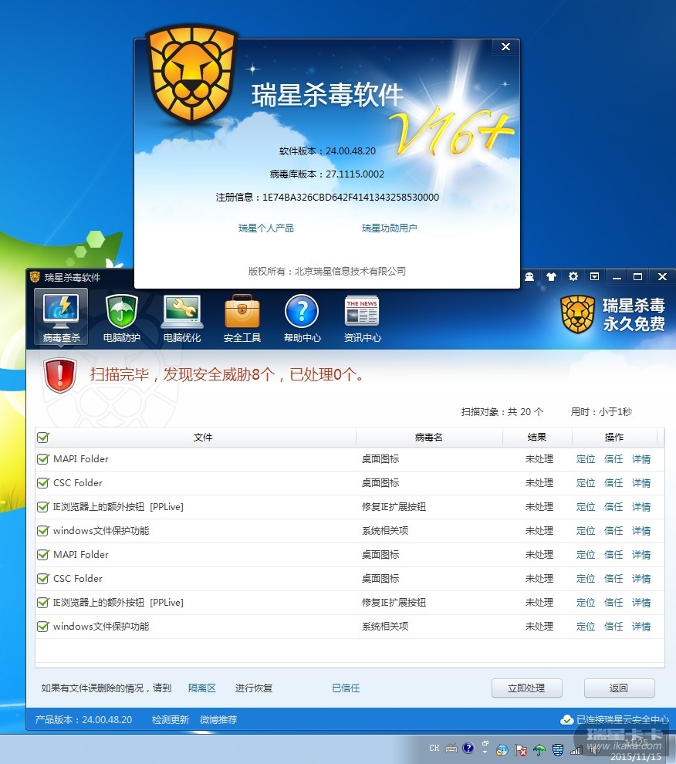
Task: Click 软件版本：24.00.48.20 text in about dialog
Action: tap(327, 151)
